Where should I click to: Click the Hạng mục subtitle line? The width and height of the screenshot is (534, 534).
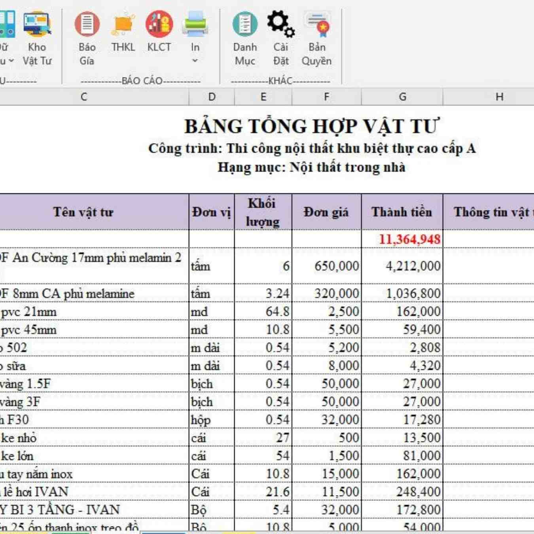click(x=312, y=167)
